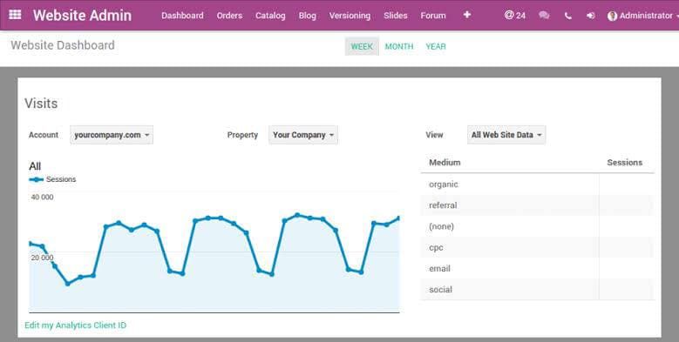The width and height of the screenshot is (679, 342).
Task: Open the All Web Site Data dropdown
Action: coord(506,135)
